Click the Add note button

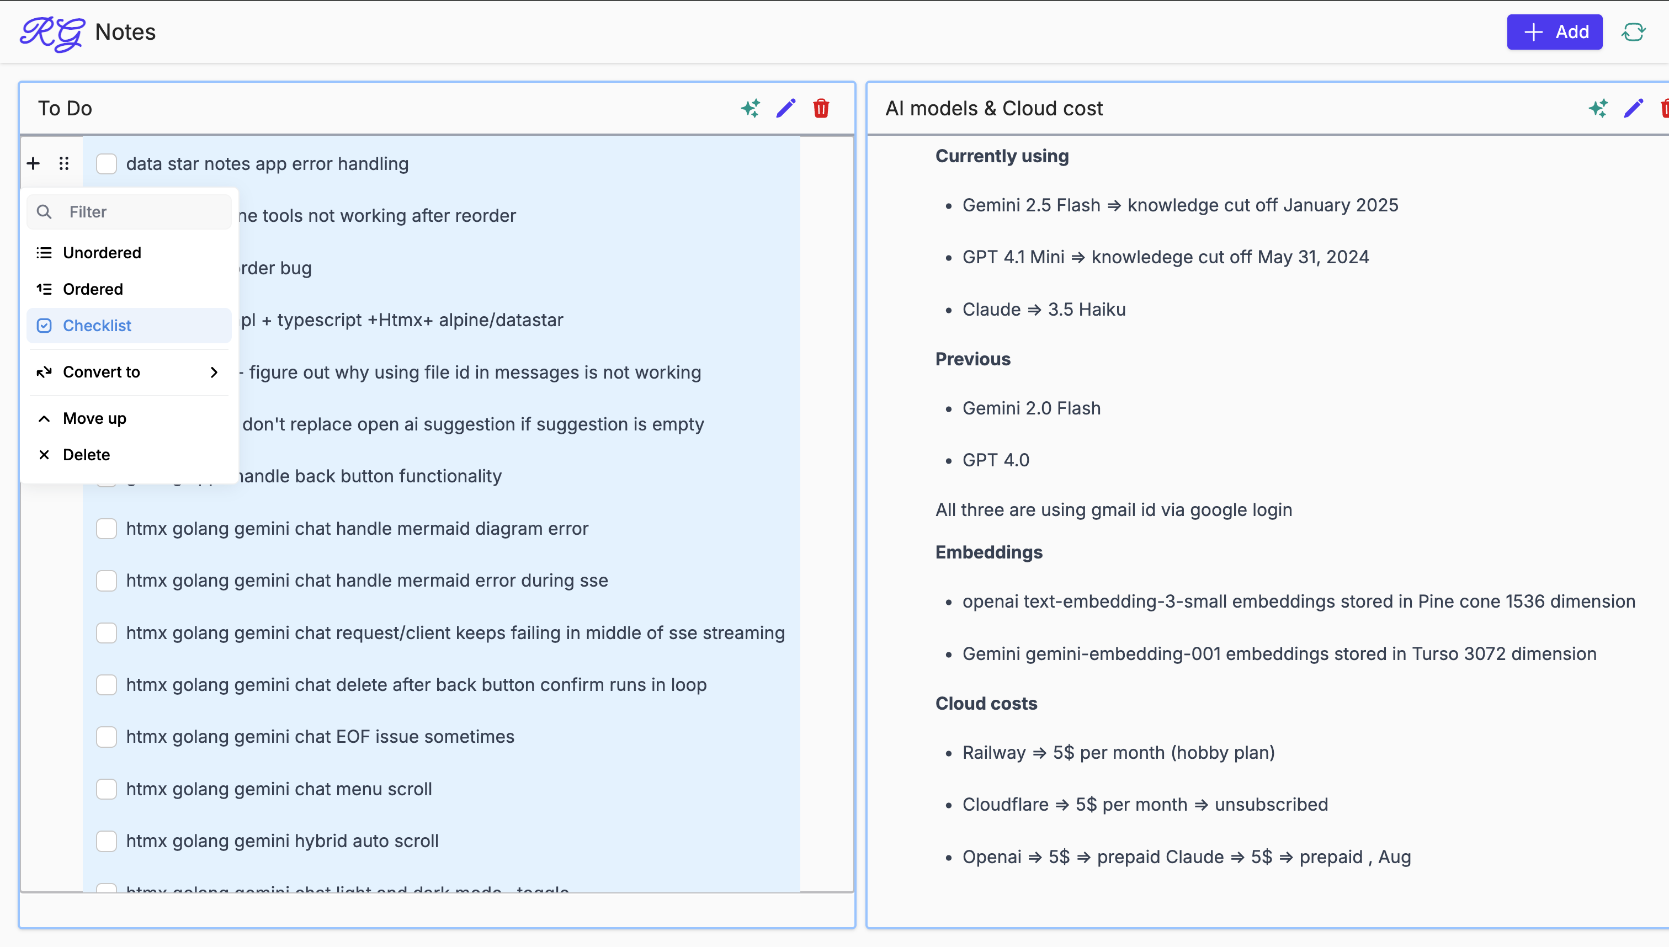point(1555,32)
